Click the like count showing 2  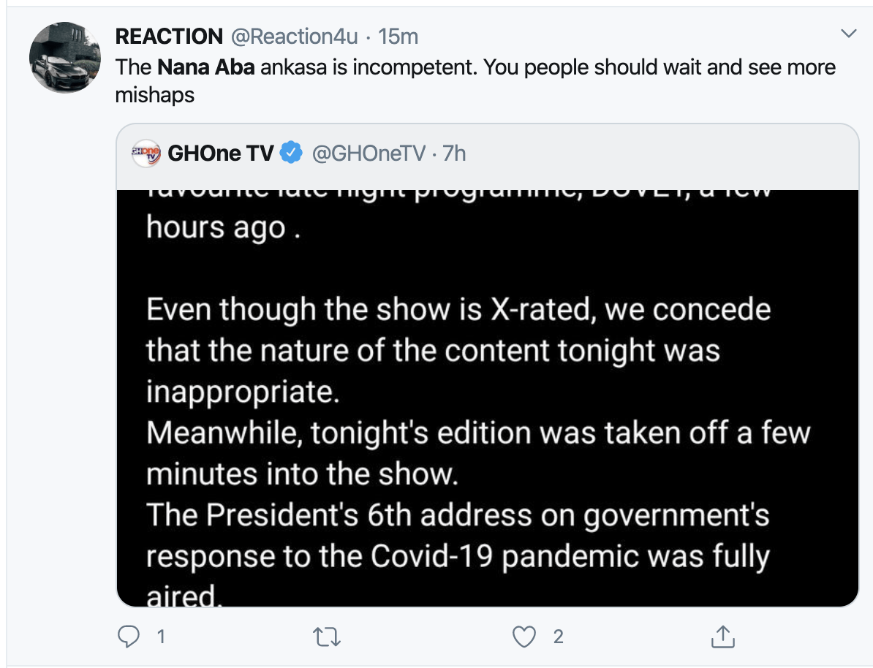coord(559,637)
